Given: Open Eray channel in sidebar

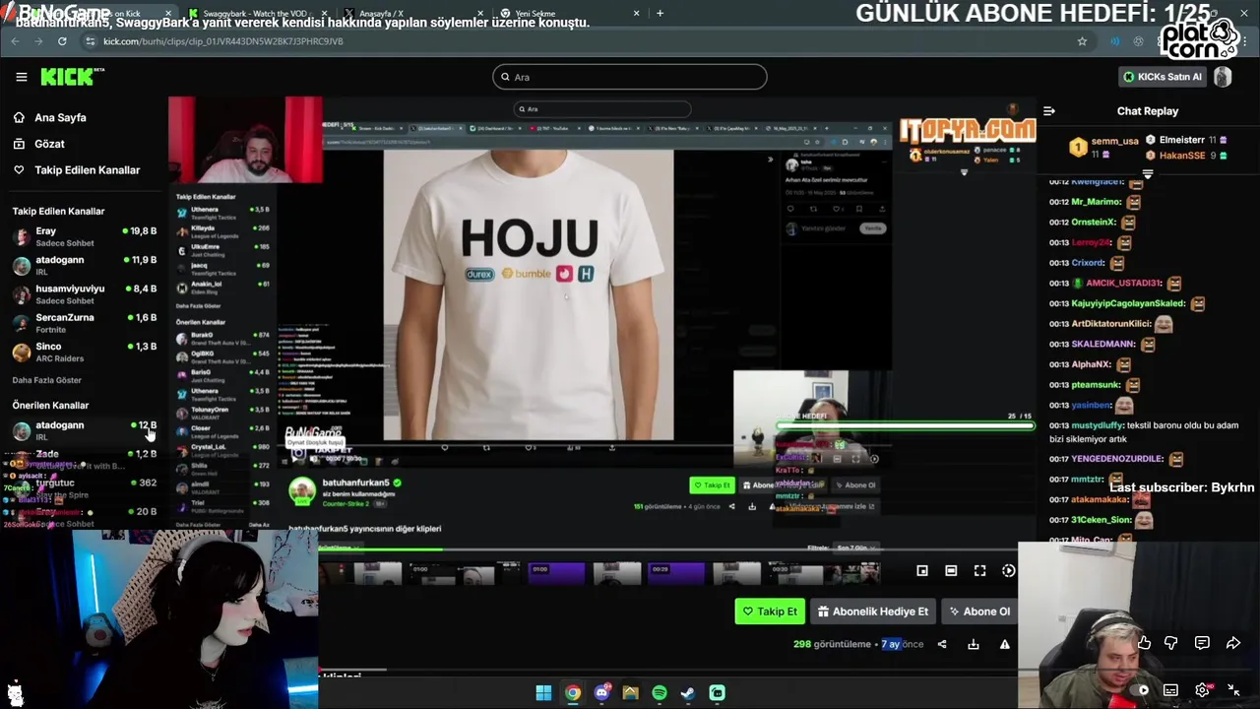Looking at the screenshot, I should click(84, 235).
